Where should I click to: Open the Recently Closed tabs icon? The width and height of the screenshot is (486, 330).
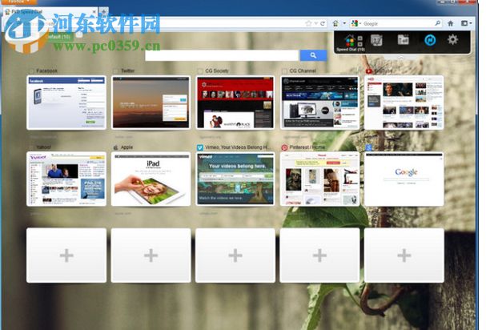(x=403, y=40)
